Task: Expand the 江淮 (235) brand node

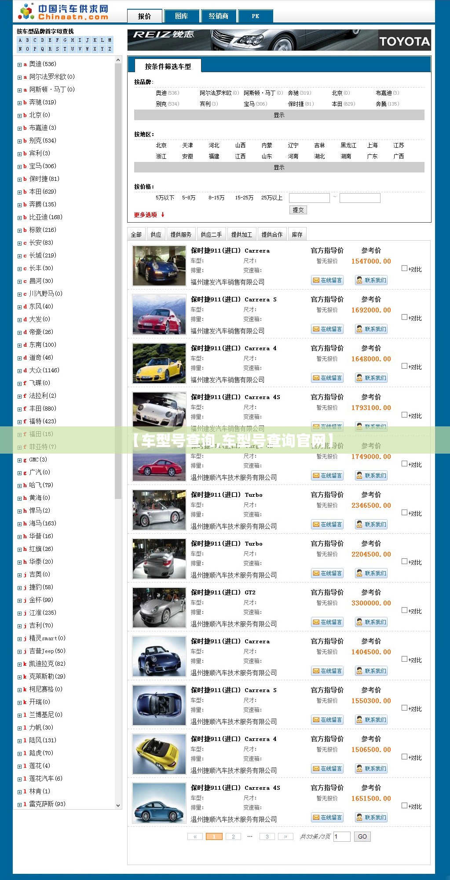Action: (19, 613)
